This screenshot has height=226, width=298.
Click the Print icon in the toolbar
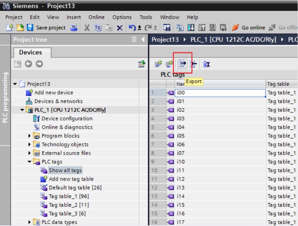[74, 28]
